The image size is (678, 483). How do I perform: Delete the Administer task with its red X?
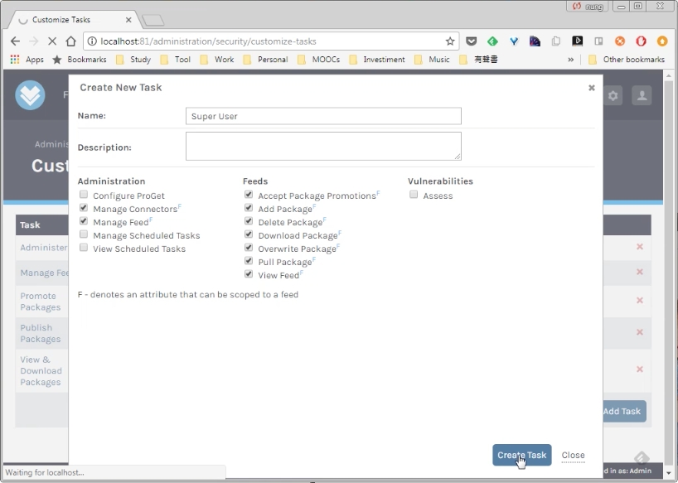[640, 247]
